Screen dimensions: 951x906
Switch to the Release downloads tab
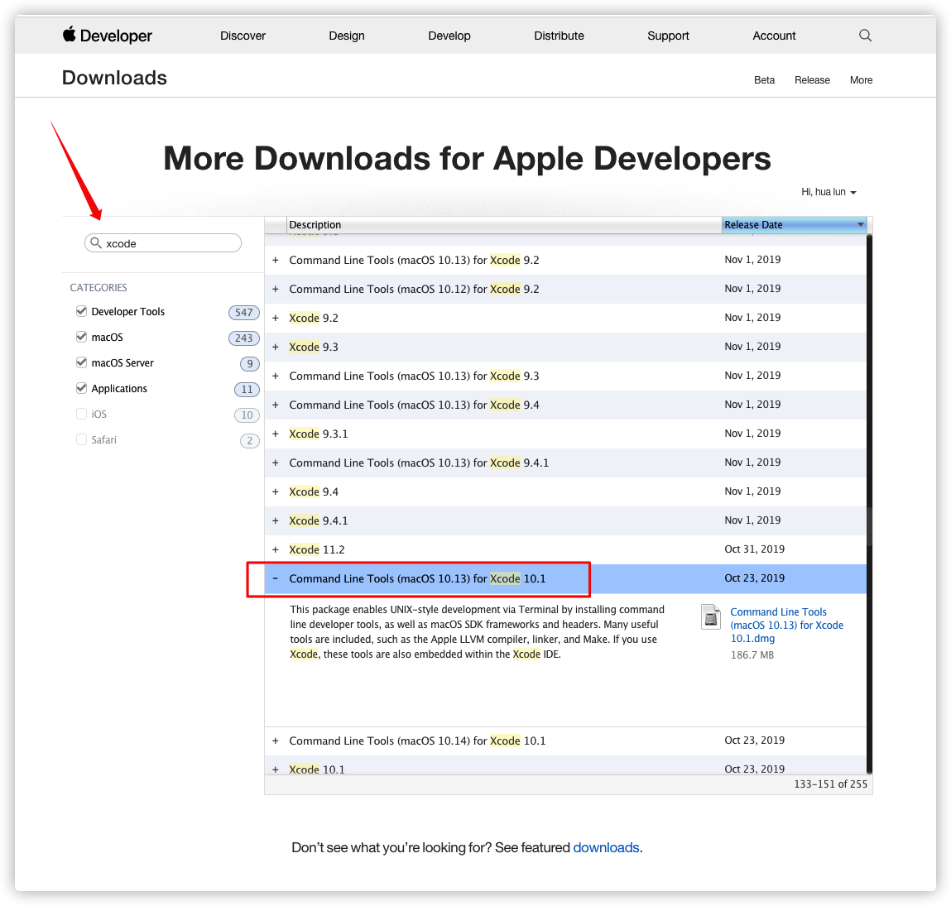(x=812, y=80)
